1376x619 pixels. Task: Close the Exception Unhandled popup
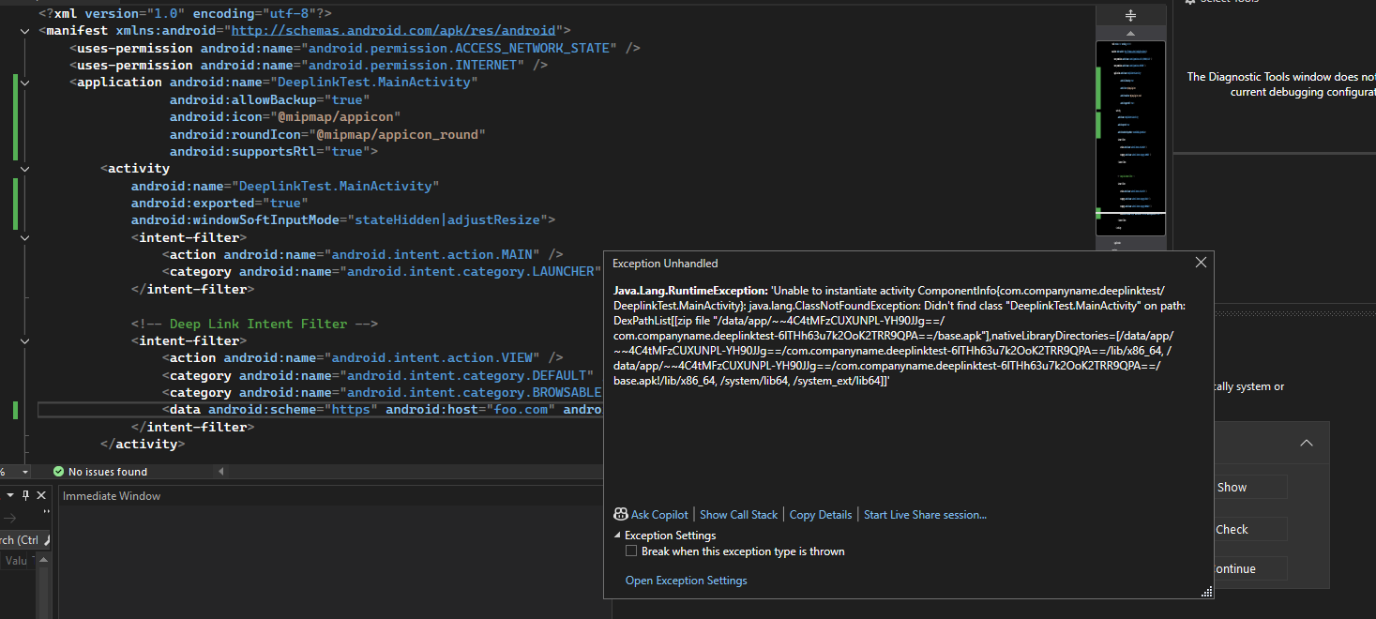pos(1201,263)
